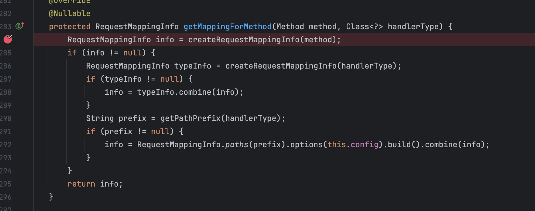Click the @Nullable annotation
Viewport: 535px width, 211px height.
tap(70, 13)
